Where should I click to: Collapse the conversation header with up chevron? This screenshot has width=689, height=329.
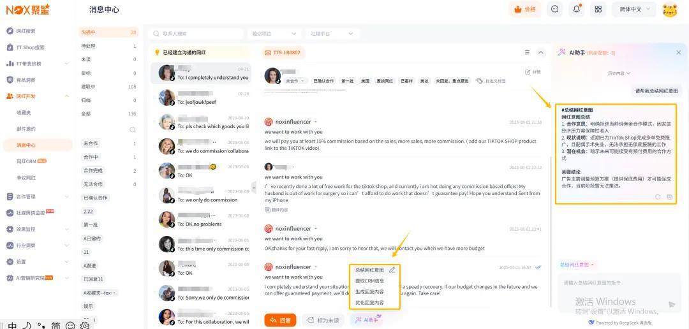pyautogui.click(x=541, y=52)
